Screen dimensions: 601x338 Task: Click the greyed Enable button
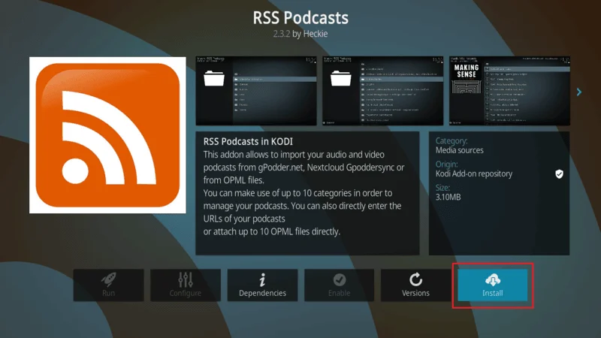[x=340, y=285]
